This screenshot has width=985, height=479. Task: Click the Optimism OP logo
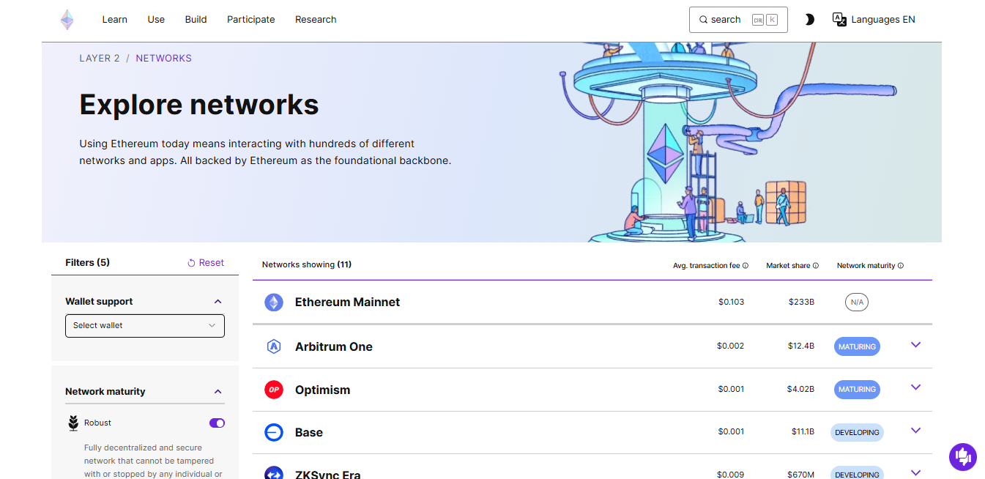point(274,390)
